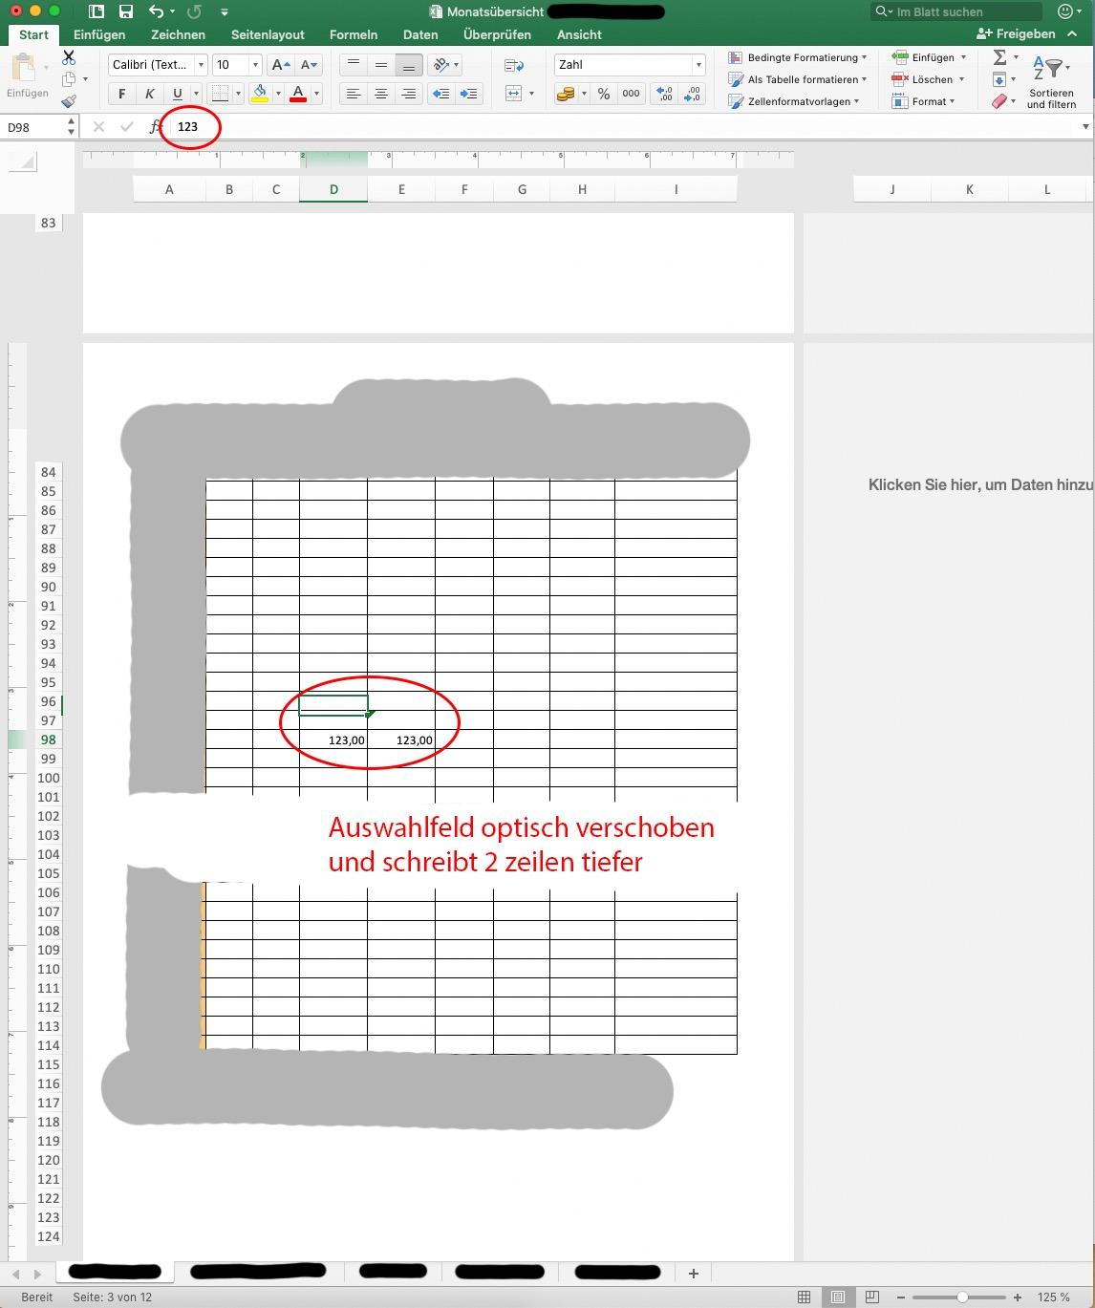Image resolution: width=1095 pixels, height=1308 pixels.
Task: Center text horizontally in the cell
Action: click(x=381, y=94)
